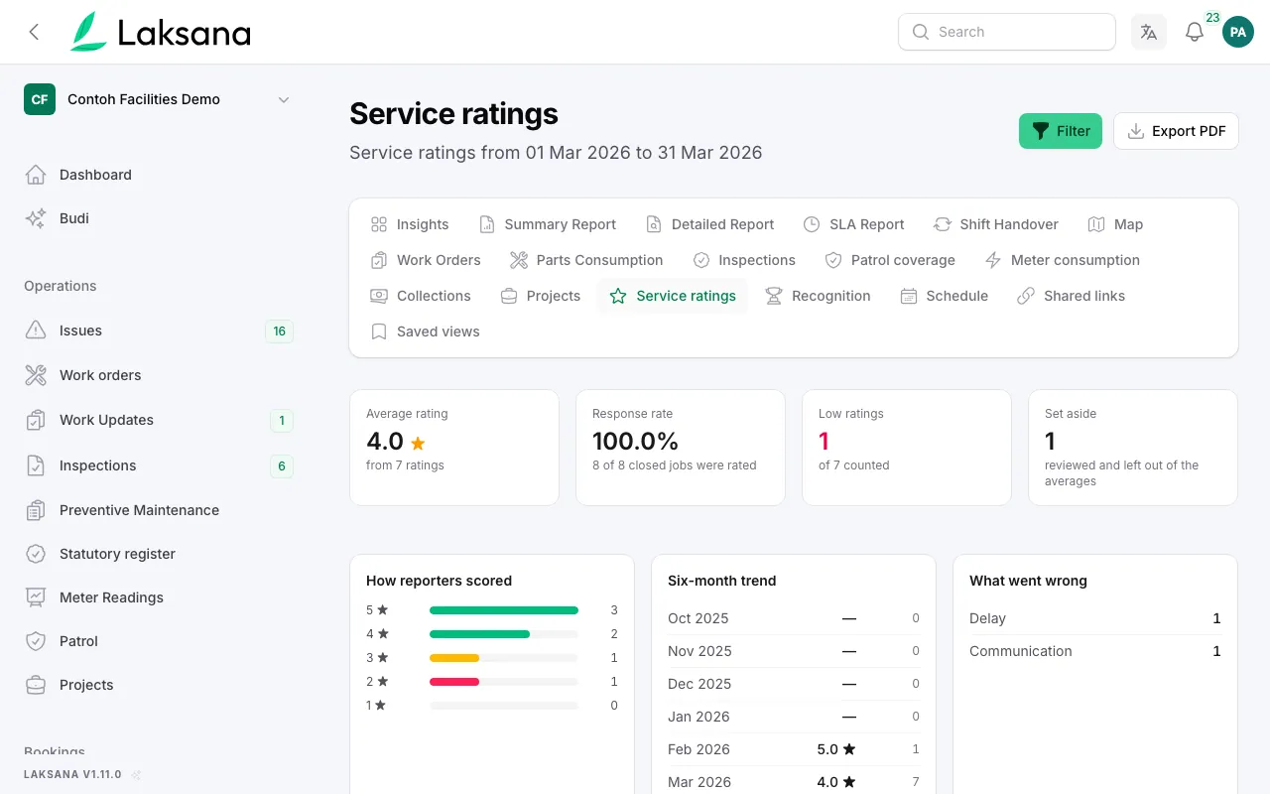Open Work Updates in sidebar
The image size is (1270, 794).
(159, 420)
